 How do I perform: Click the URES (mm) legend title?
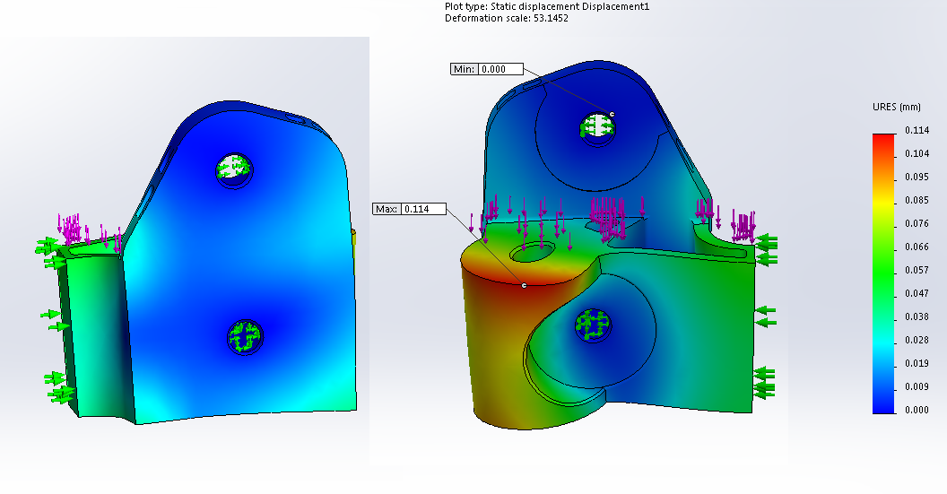[896, 107]
